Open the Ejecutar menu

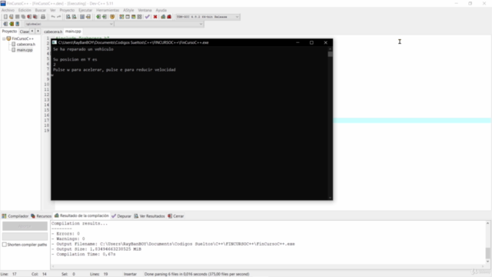85,10
